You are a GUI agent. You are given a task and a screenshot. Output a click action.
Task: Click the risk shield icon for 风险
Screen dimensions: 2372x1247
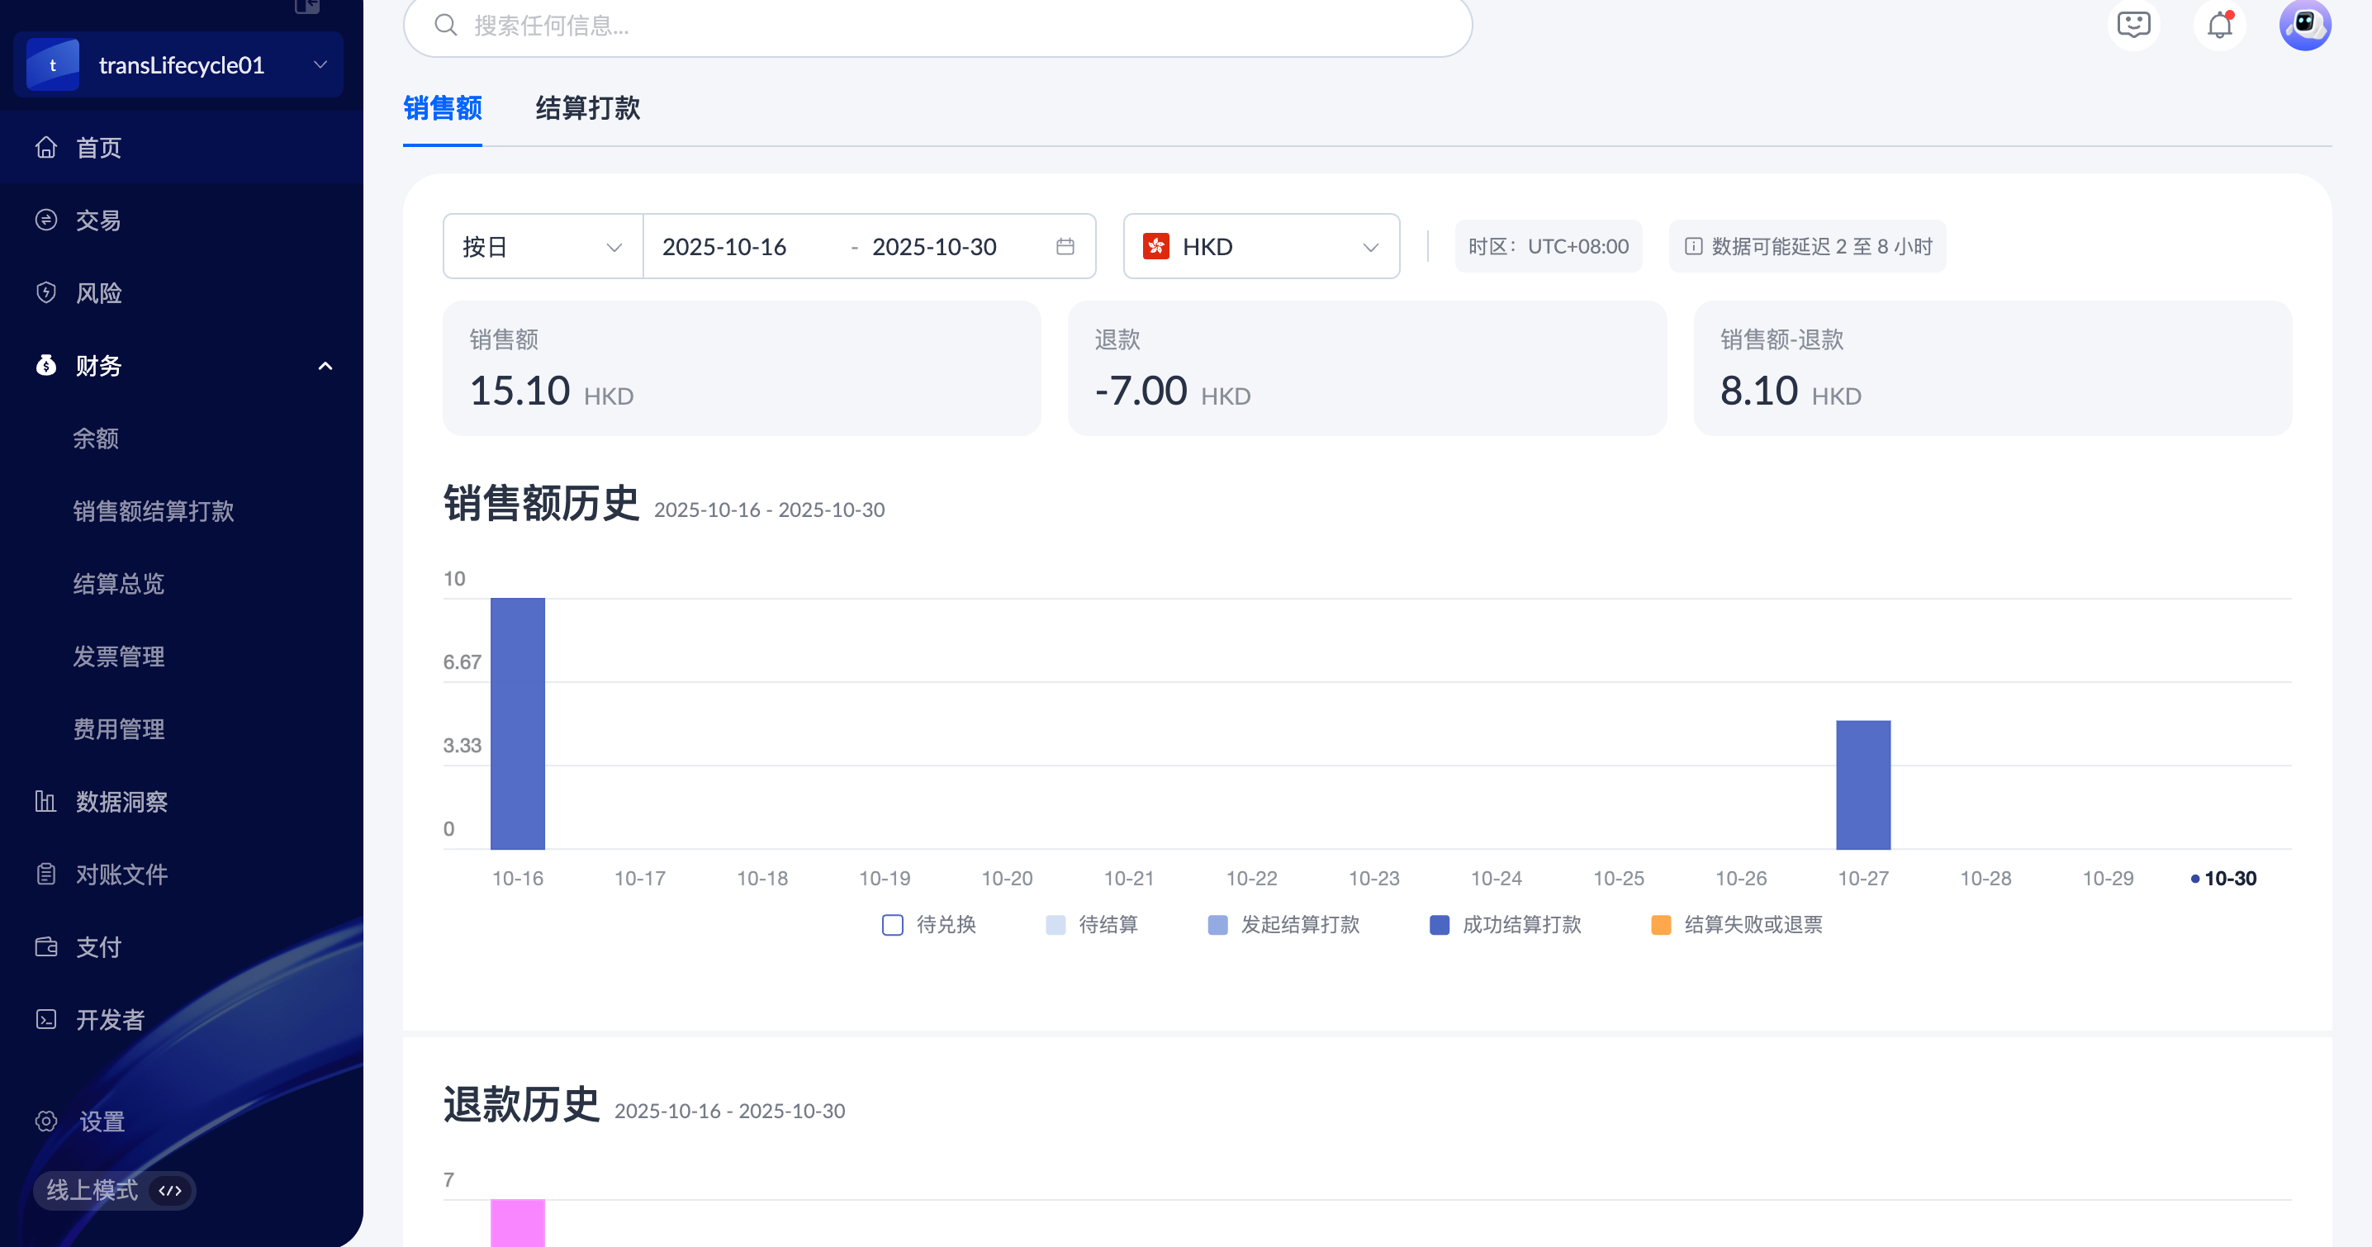[x=46, y=293]
